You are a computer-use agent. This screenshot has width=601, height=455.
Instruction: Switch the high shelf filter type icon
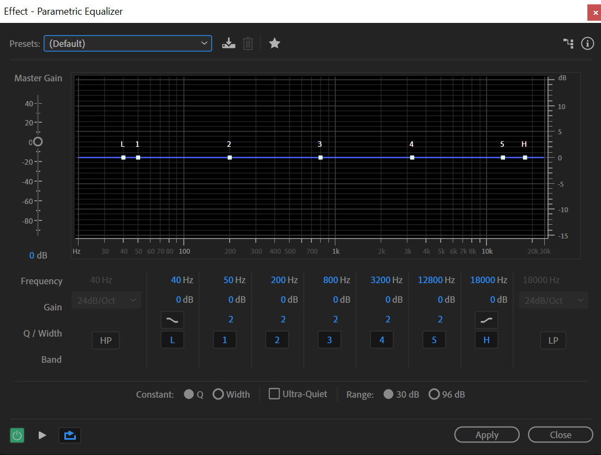(x=486, y=320)
